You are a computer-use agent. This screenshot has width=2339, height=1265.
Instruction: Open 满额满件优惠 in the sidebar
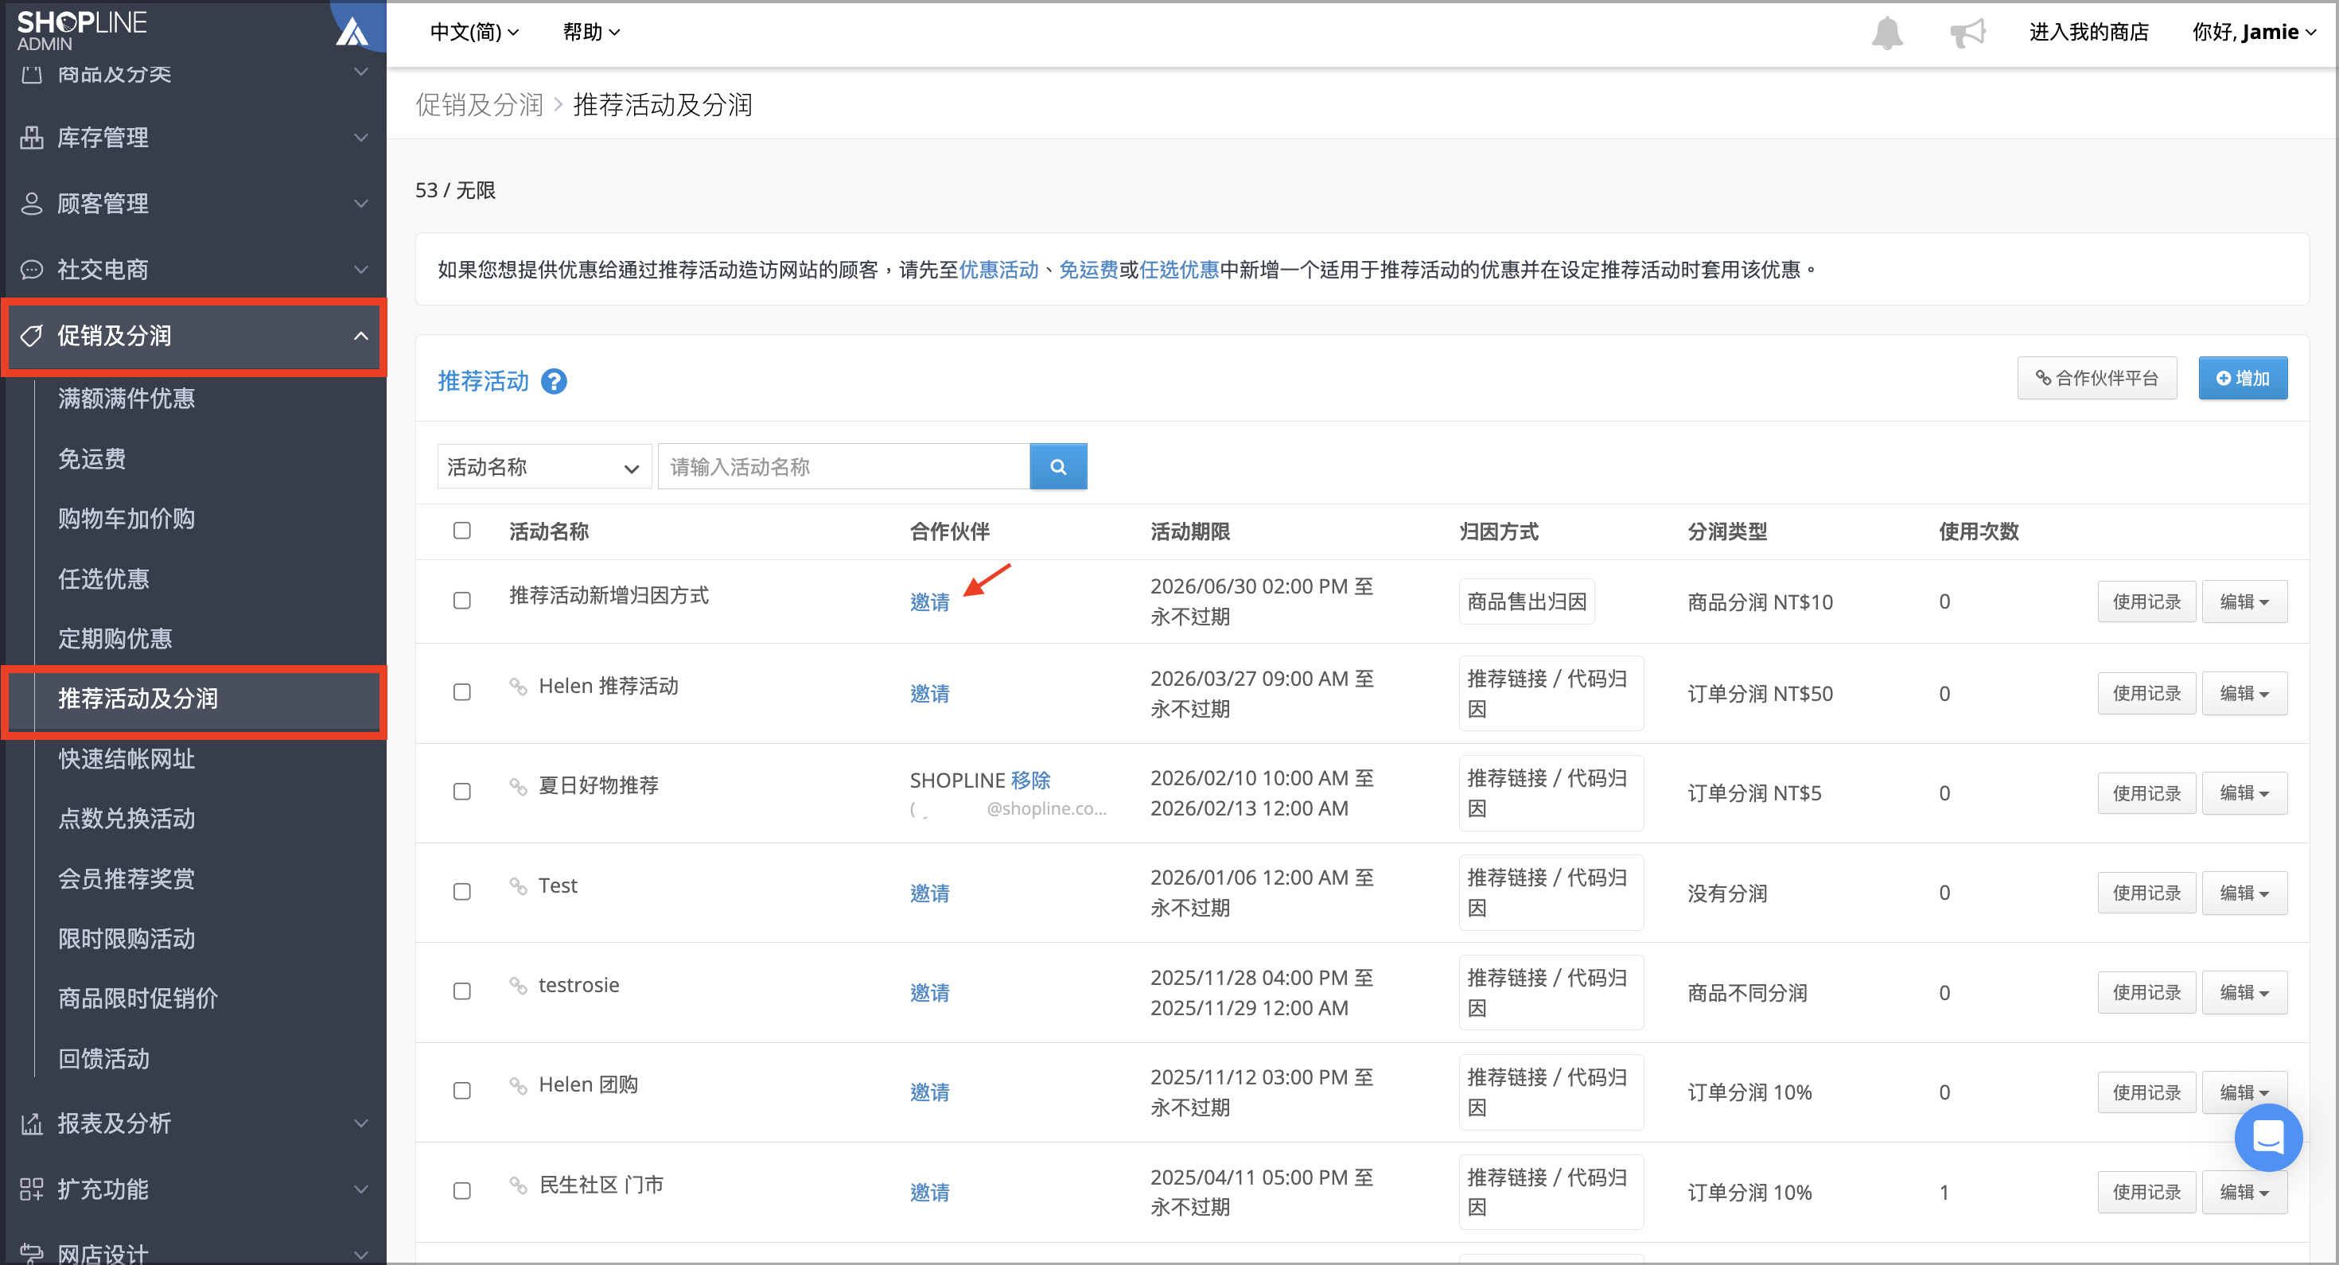pyautogui.click(x=126, y=399)
